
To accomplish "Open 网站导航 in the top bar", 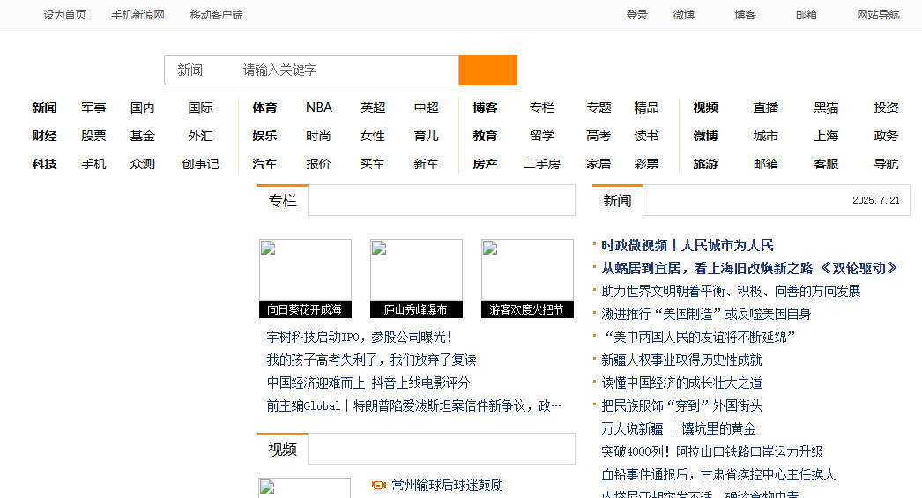I will click(879, 15).
